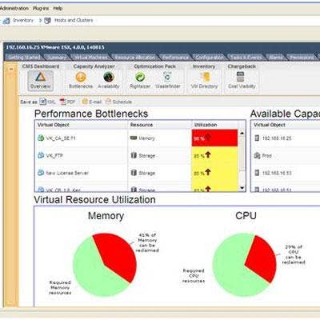
Task: Launch the Rightsizer optimization icon
Action: (x=140, y=81)
